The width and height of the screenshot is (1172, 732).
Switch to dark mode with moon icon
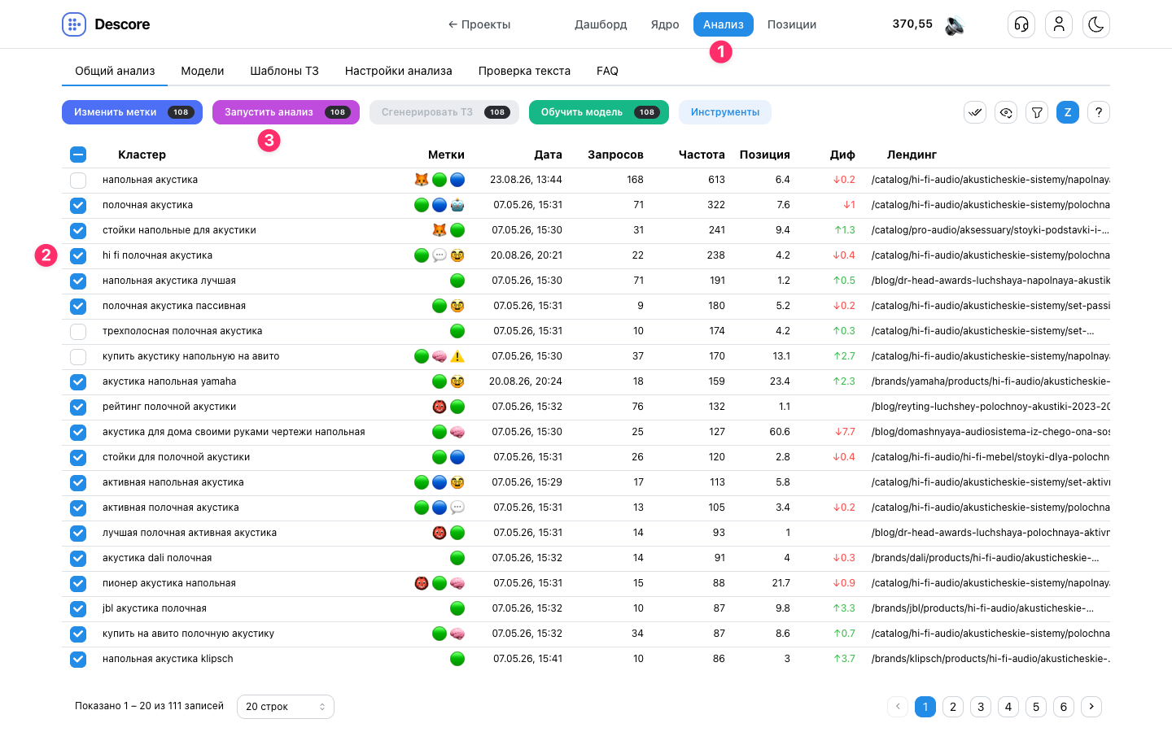pos(1096,24)
